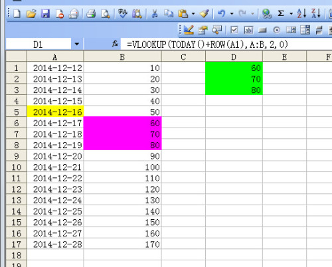Open the Undo history dropdown arrow
332x267 pixels.
tap(232, 14)
